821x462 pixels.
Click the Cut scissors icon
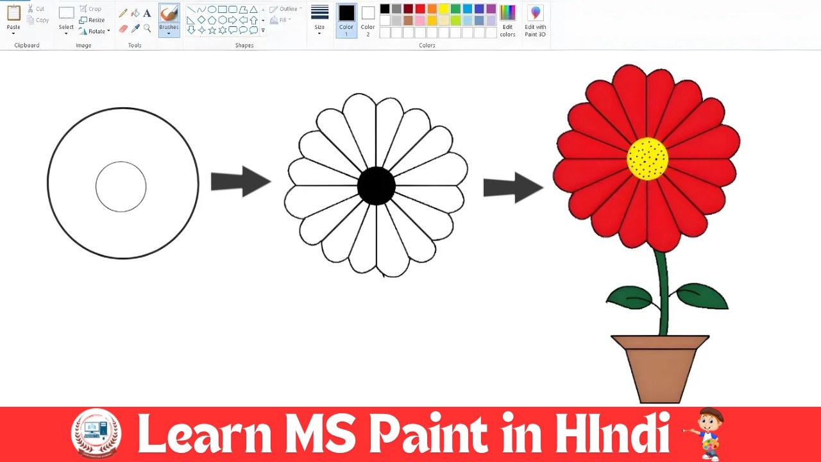point(31,9)
